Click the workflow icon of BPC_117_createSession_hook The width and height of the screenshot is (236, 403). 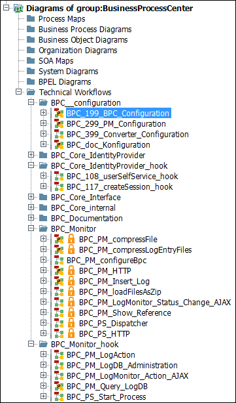pyautogui.click(x=59, y=186)
